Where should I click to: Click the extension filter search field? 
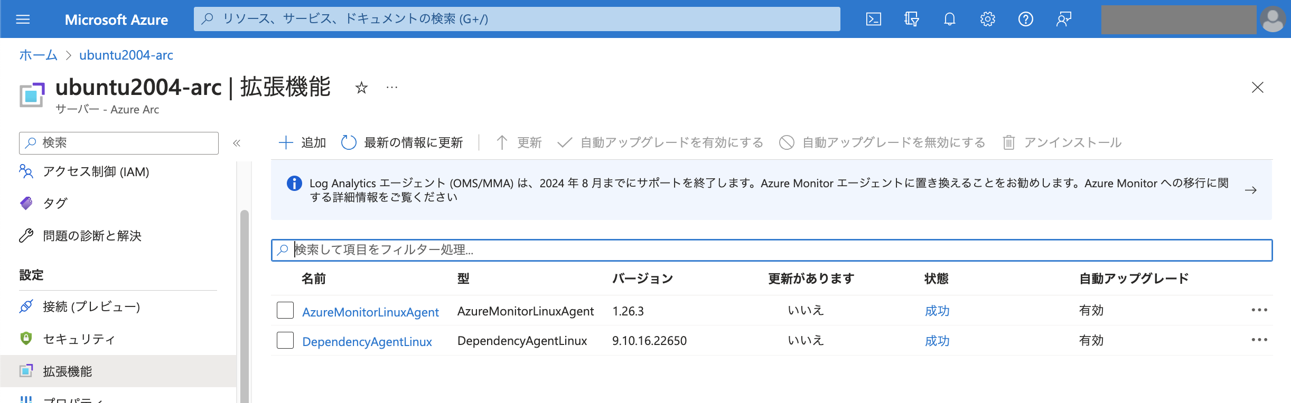[x=772, y=250]
